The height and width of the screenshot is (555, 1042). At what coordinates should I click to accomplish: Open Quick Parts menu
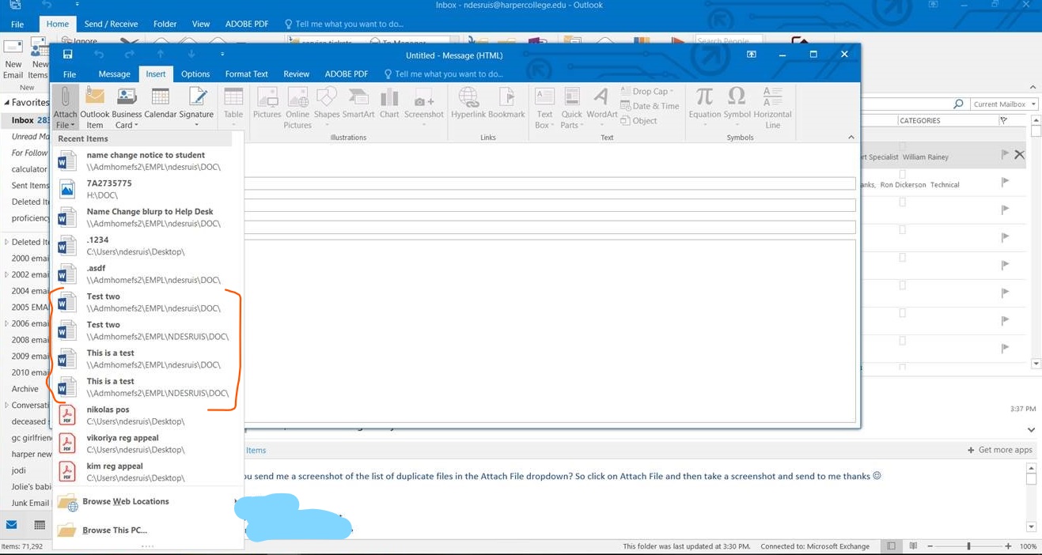coord(571,108)
